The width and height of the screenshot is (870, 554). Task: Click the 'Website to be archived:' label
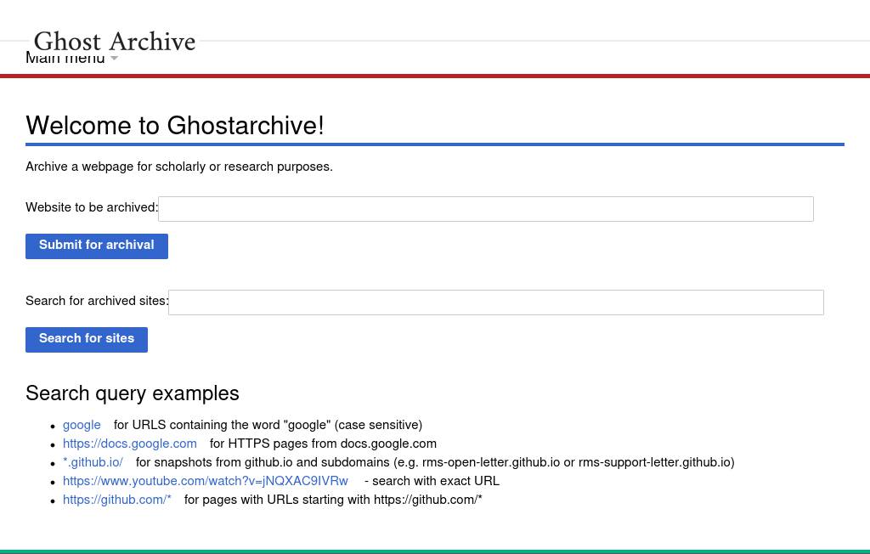(x=92, y=208)
